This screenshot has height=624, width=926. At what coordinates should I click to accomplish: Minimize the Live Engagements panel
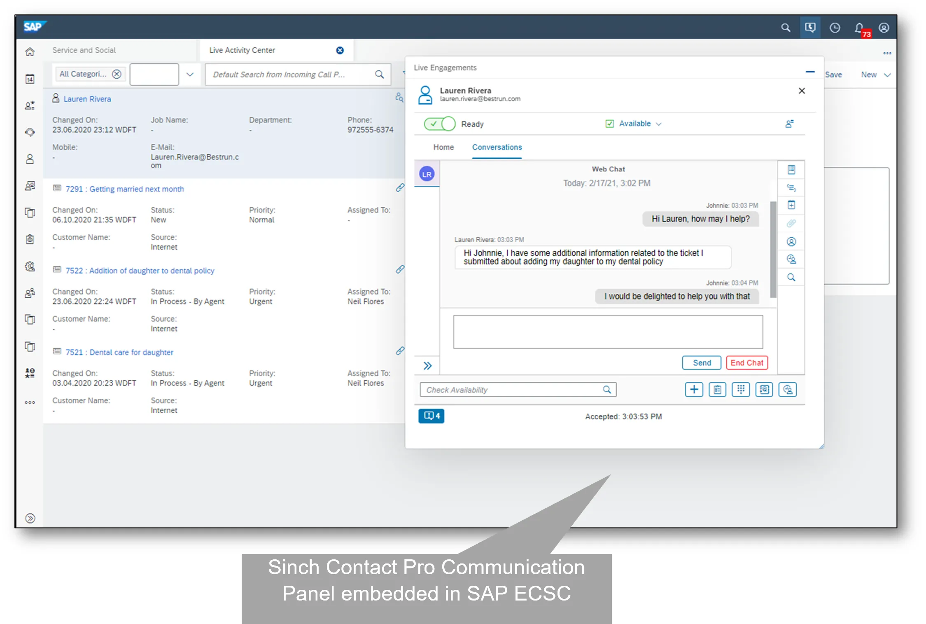coord(810,72)
